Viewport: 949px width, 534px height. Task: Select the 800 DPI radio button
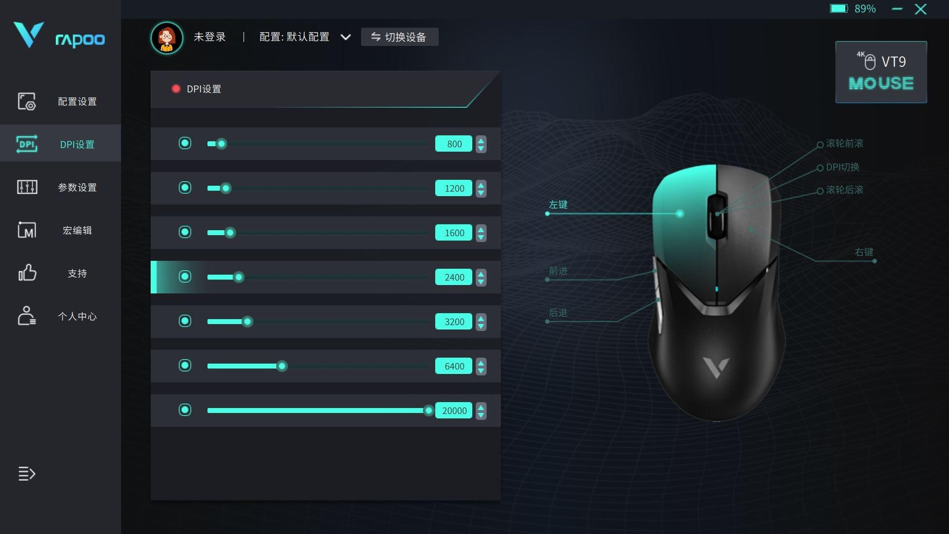[185, 143]
